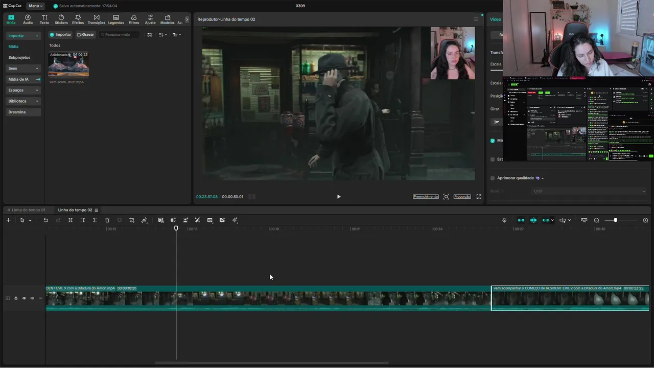654x368 pixels.
Task: Open the media sort order dropdown
Action: click(162, 35)
